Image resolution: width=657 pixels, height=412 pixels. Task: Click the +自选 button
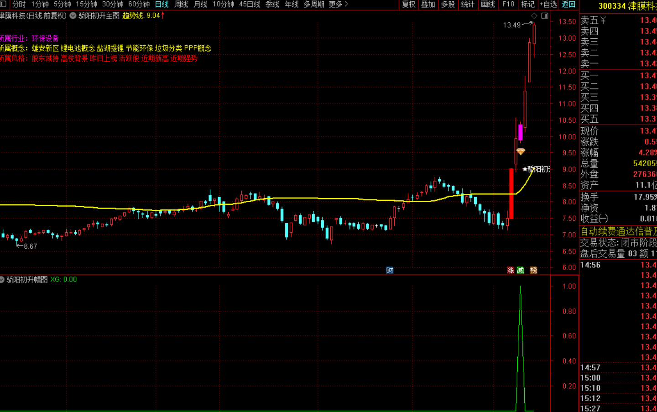tap(548, 4)
